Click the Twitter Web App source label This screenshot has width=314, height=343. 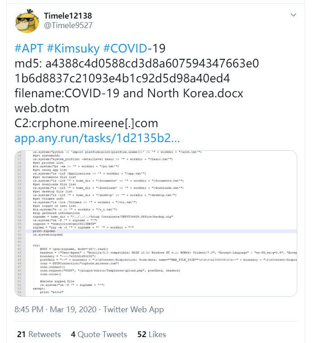[x=133, y=310]
